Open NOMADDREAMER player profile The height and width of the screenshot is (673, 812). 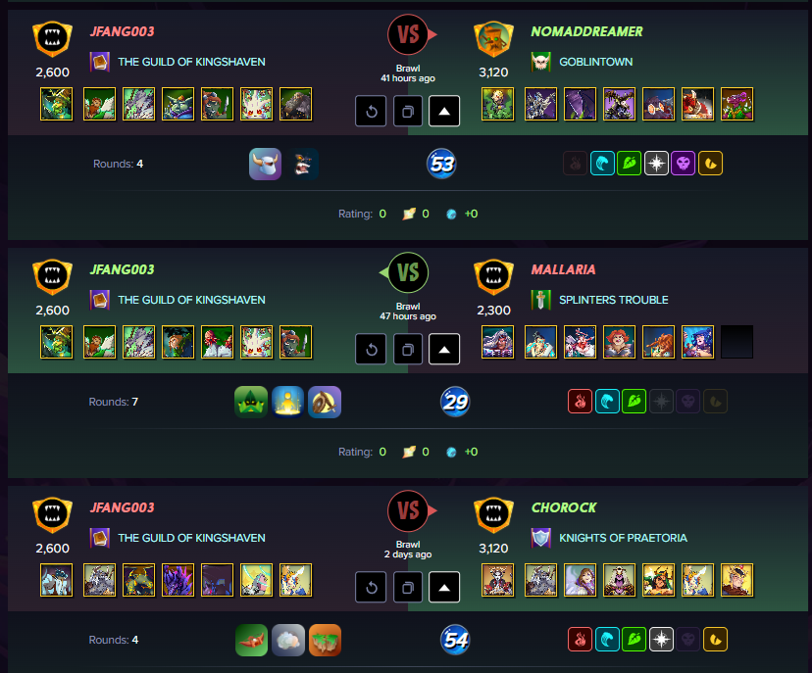(x=586, y=31)
